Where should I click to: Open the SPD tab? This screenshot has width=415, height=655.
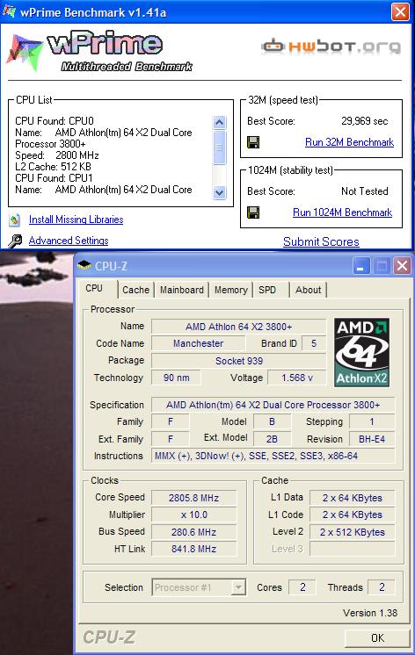[x=268, y=290]
